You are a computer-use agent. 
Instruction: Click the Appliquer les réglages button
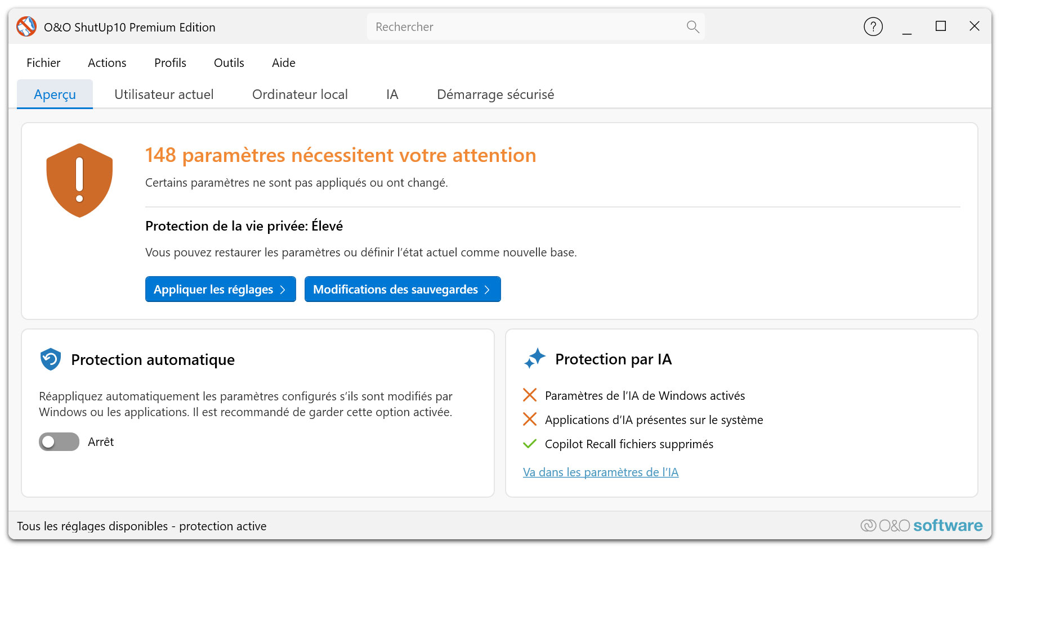coord(221,289)
